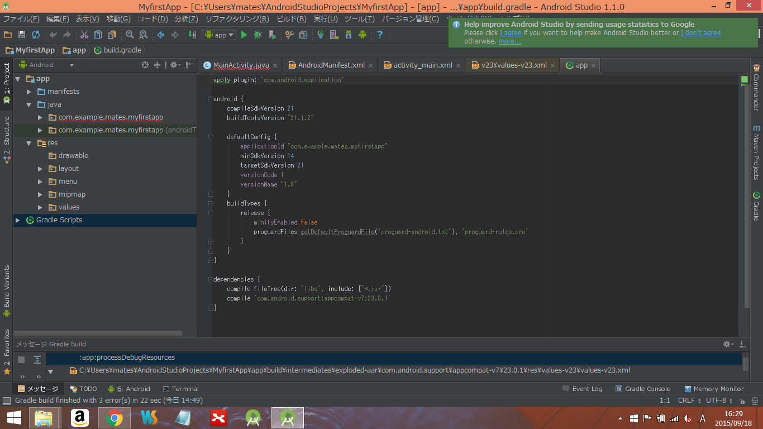Expand the manifests folder

[29, 92]
